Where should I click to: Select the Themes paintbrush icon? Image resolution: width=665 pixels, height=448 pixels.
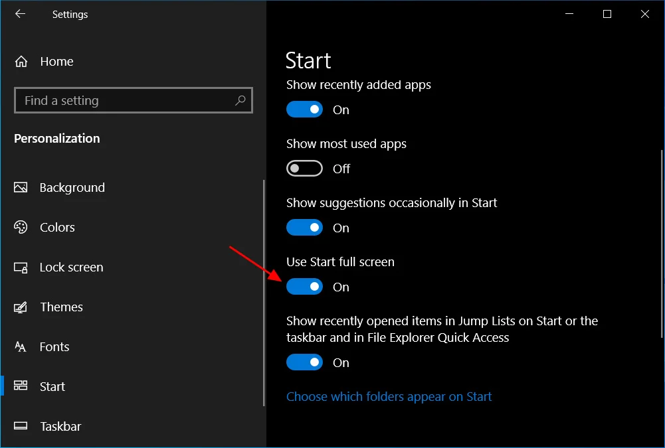21,307
